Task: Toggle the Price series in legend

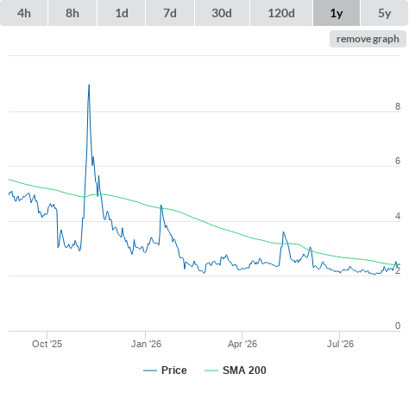Action: pos(173,371)
